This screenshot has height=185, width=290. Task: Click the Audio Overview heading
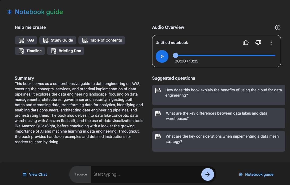(168, 28)
